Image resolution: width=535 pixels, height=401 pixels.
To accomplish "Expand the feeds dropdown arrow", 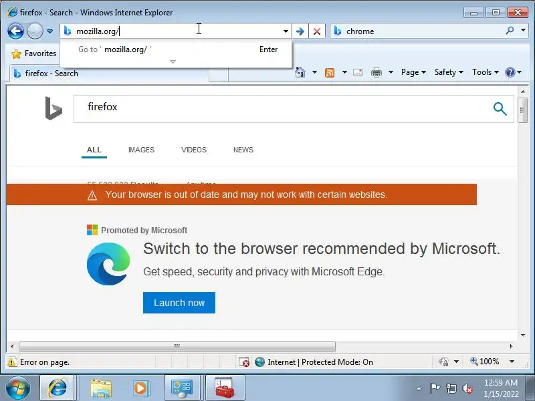I will tap(344, 72).
